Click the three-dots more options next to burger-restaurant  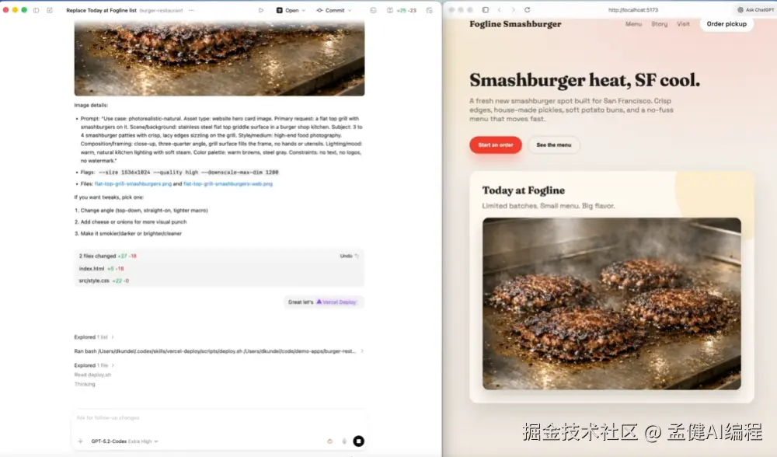pyautogui.click(x=191, y=10)
